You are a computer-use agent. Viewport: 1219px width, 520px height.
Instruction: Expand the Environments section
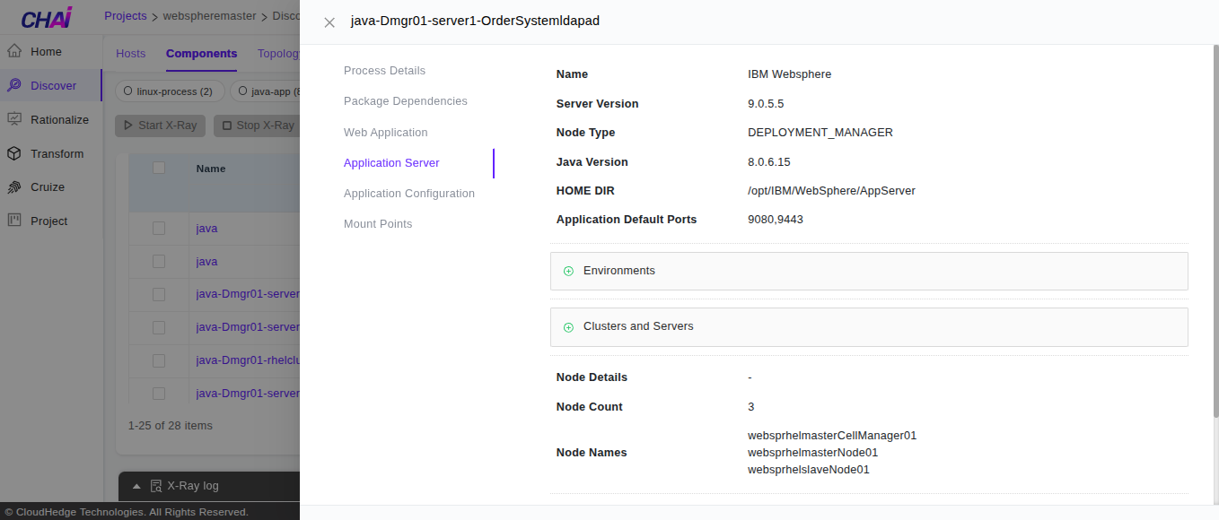869,271
